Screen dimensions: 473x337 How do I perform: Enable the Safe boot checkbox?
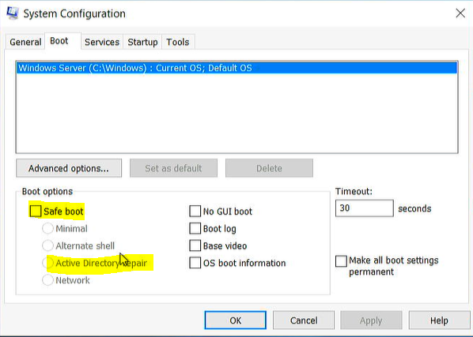pyautogui.click(x=36, y=212)
